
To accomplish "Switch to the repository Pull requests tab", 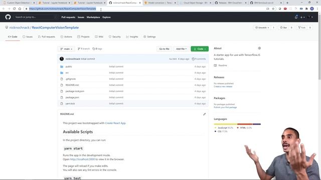I will point(47,36).
